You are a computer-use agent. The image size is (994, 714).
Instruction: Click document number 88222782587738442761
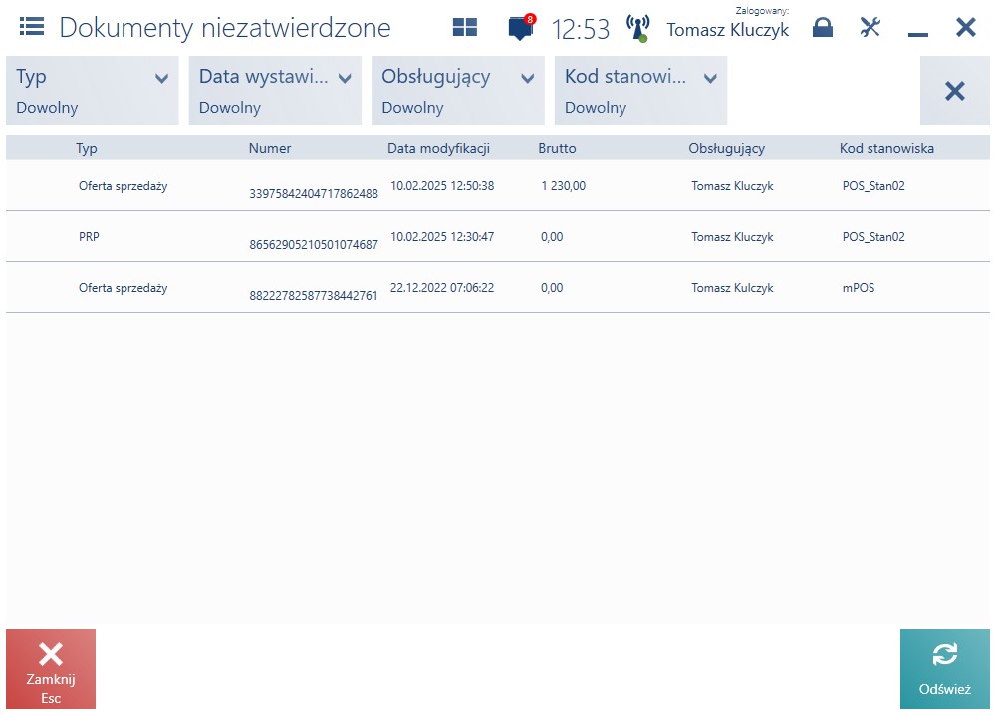tap(314, 295)
